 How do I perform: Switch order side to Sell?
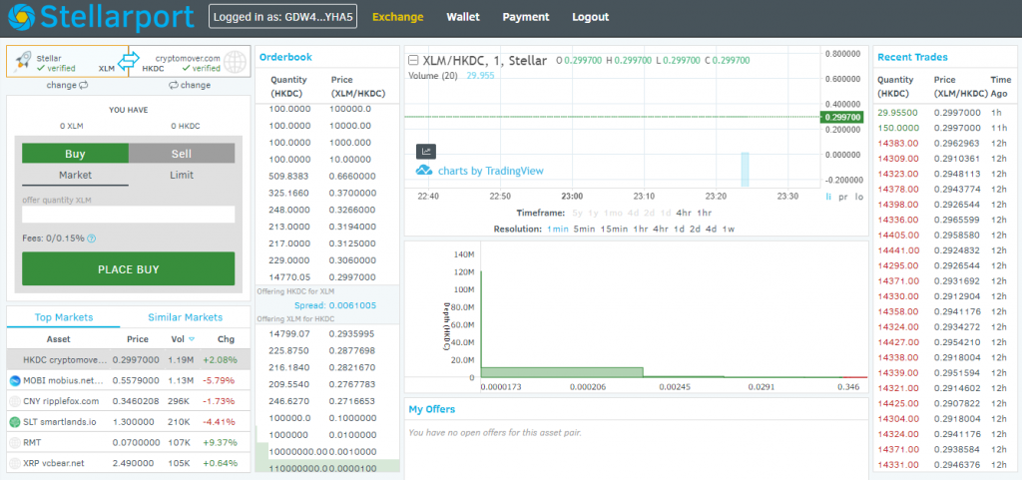[181, 154]
